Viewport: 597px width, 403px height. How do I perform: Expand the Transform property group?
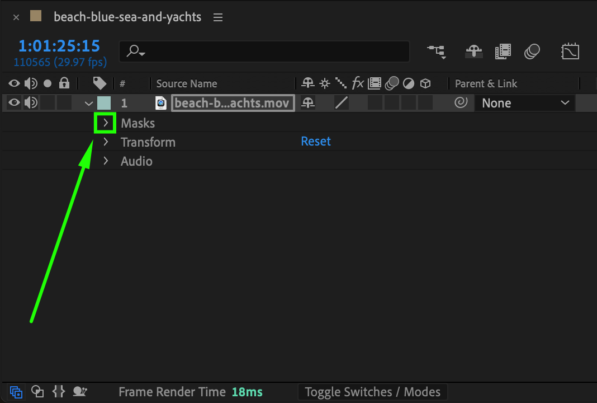tap(106, 142)
